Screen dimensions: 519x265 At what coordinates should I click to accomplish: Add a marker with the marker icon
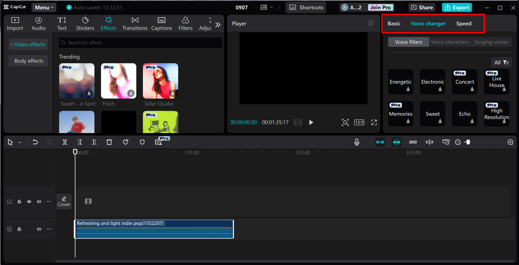click(x=142, y=142)
